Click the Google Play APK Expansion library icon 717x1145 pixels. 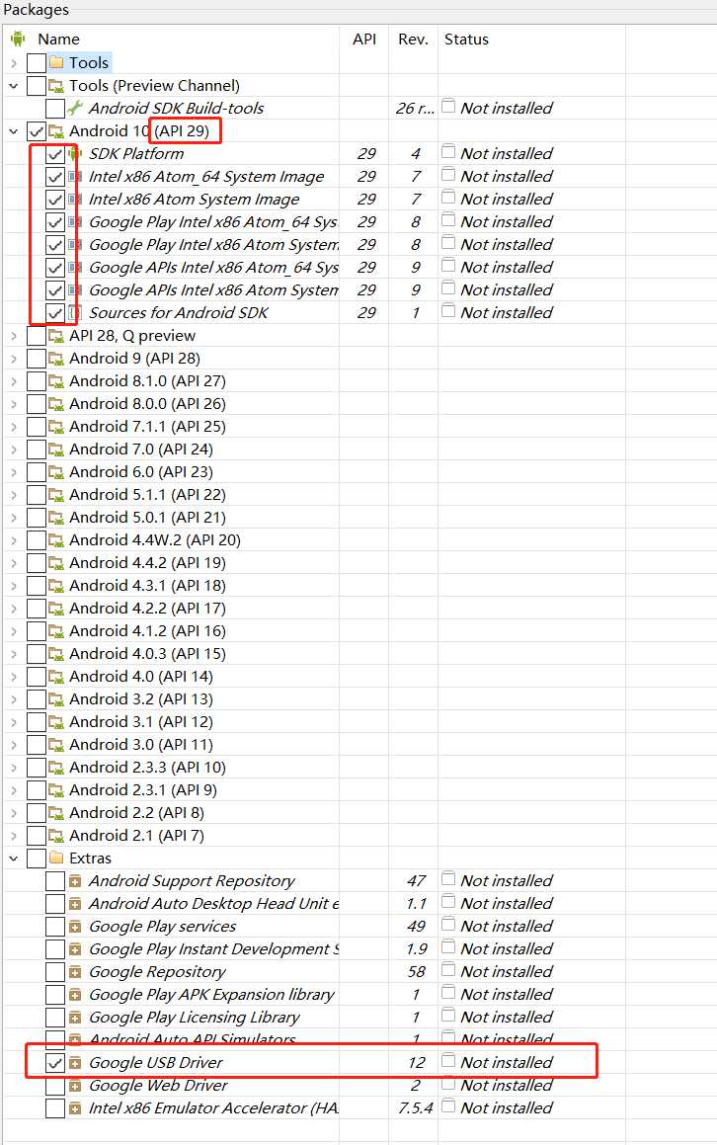click(x=74, y=995)
